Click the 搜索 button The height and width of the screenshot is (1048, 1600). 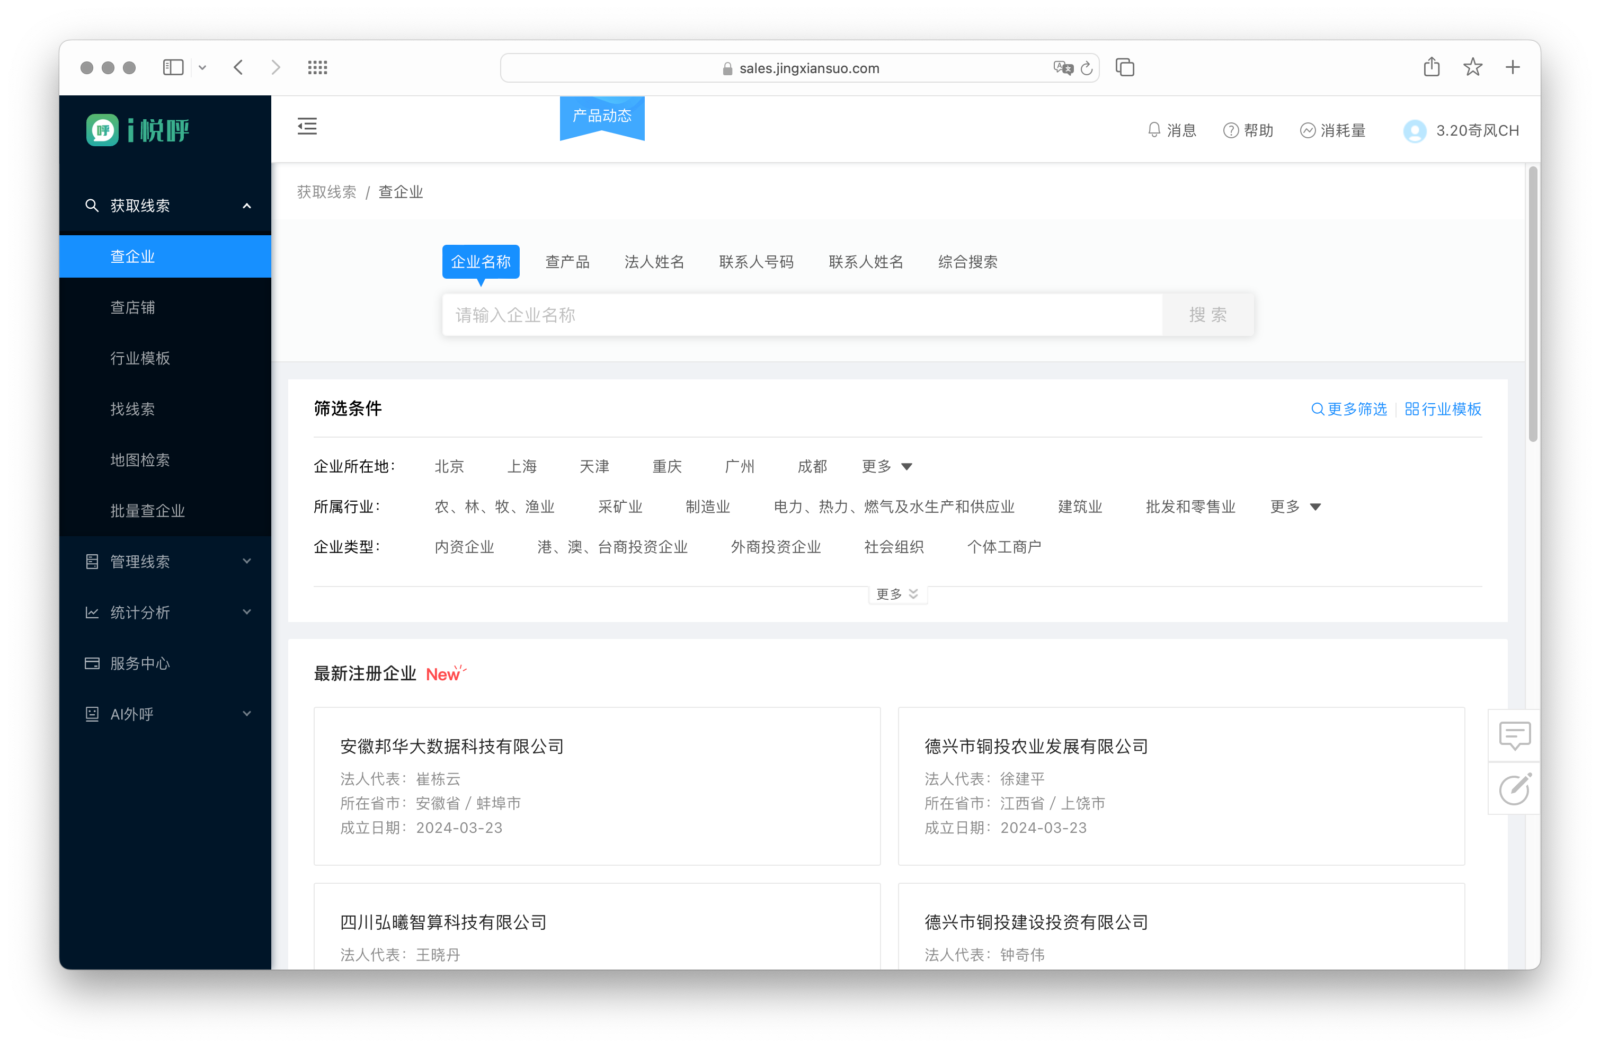point(1207,315)
